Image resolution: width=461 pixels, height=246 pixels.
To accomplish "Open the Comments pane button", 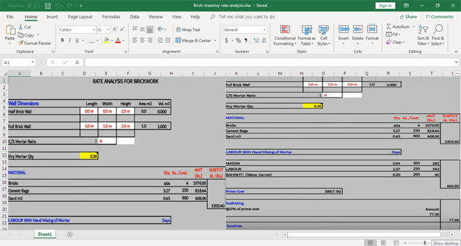I will click(x=440, y=17).
